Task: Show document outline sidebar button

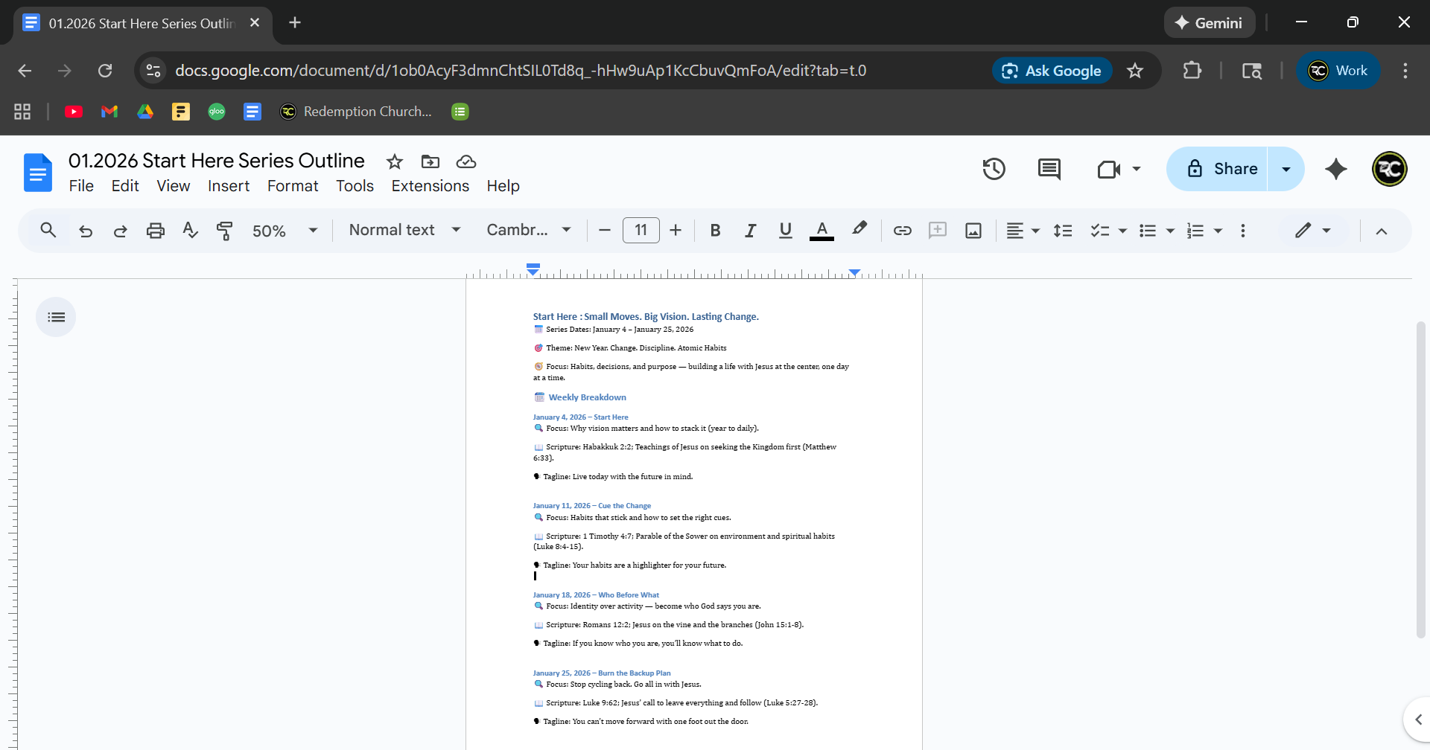Action: click(x=56, y=318)
